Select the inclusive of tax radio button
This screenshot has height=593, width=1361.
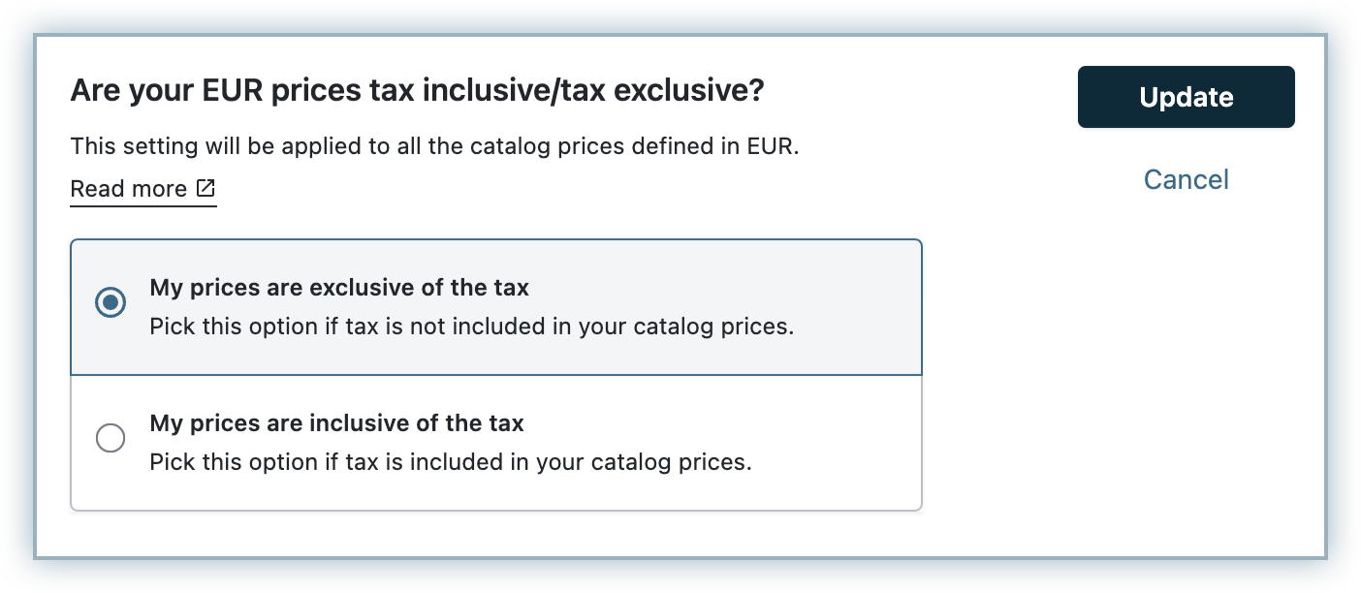tap(111, 438)
